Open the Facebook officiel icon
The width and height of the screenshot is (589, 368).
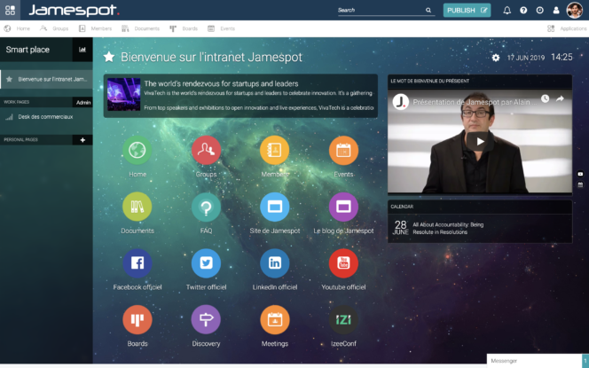(x=137, y=264)
